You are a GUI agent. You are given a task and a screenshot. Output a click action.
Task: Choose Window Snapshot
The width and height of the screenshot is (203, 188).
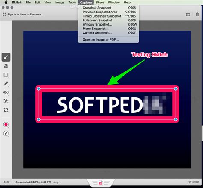[x=108, y=24]
